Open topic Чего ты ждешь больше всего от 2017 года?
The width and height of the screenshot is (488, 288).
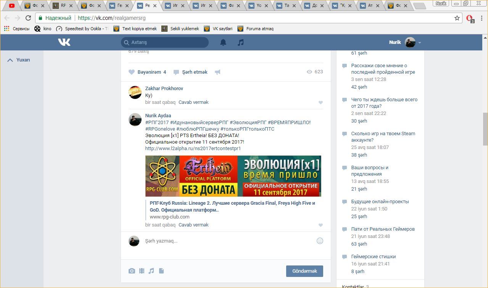[384, 103]
